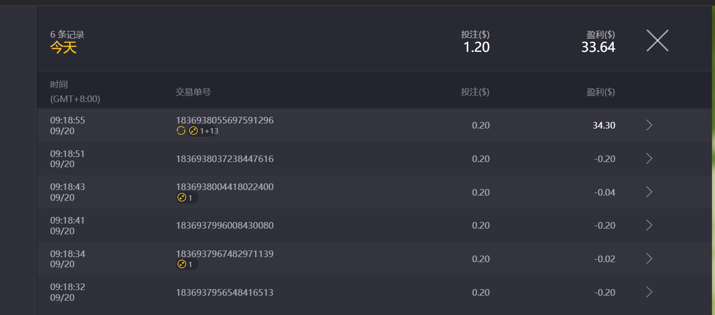
Task: Open chevron for the 09:18:32 record
Action: (649, 292)
